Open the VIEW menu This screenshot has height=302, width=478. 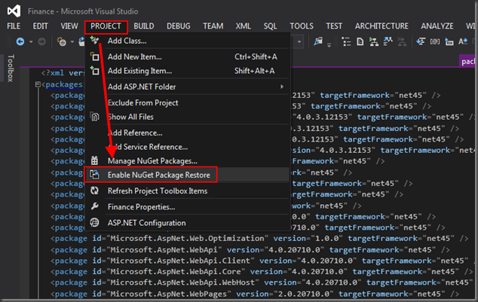(x=69, y=26)
